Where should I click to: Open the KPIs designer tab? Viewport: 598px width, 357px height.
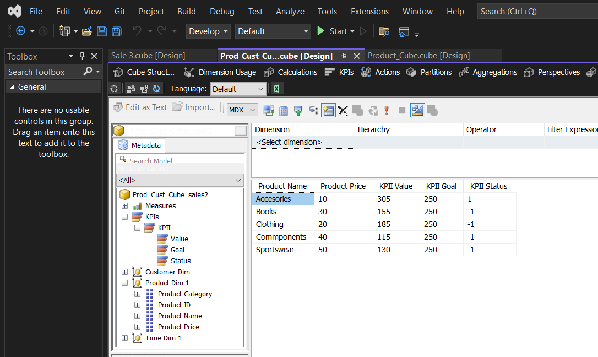(x=339, y=72)
